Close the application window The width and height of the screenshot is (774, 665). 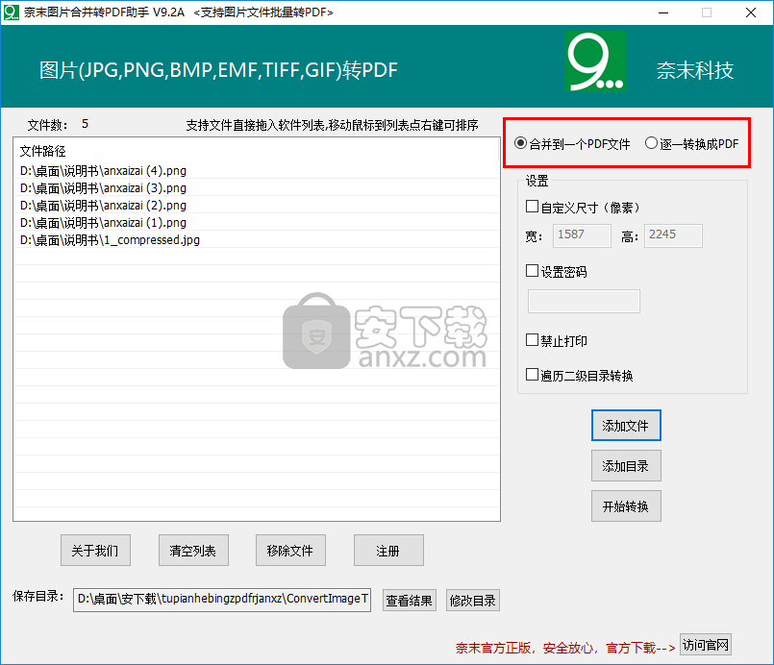coord(750,12)
